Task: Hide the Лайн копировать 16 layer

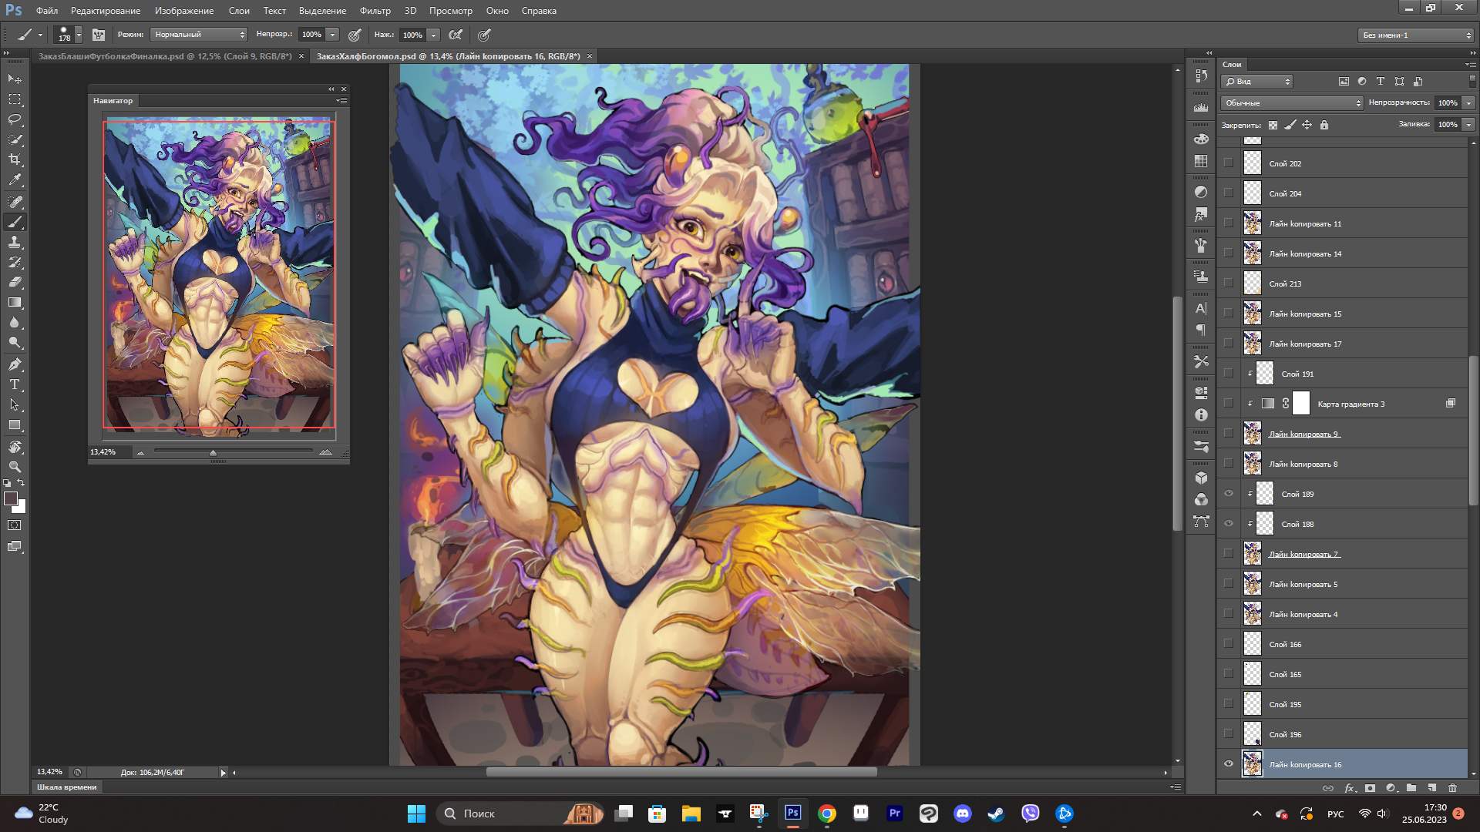Action: click(x=1229, y=764)
